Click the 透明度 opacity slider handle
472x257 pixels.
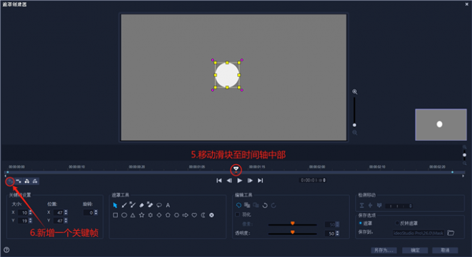(x=292, y=232)
